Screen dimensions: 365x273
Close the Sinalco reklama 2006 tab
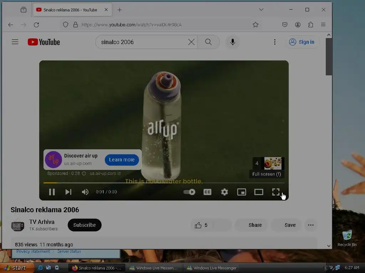tap(106, 10)
